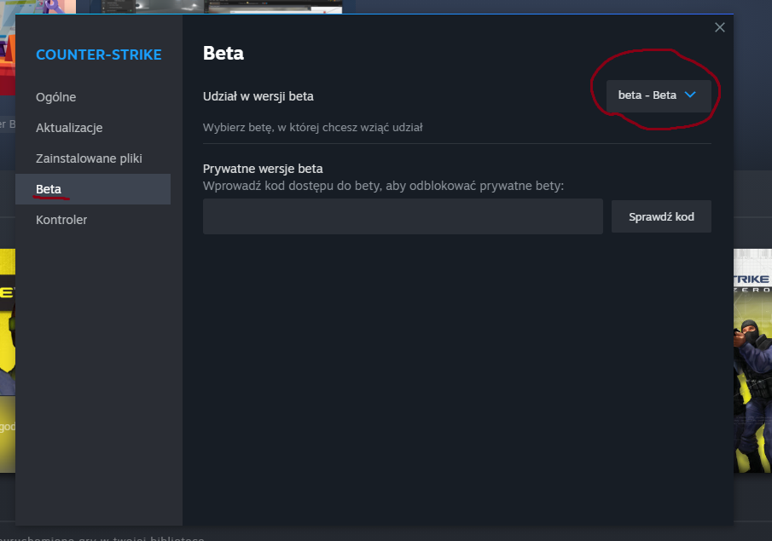Click the Counter-Strike Zero game cover thumbnail
The height and width of the screenshot is (541, 772).
(752, 360)
